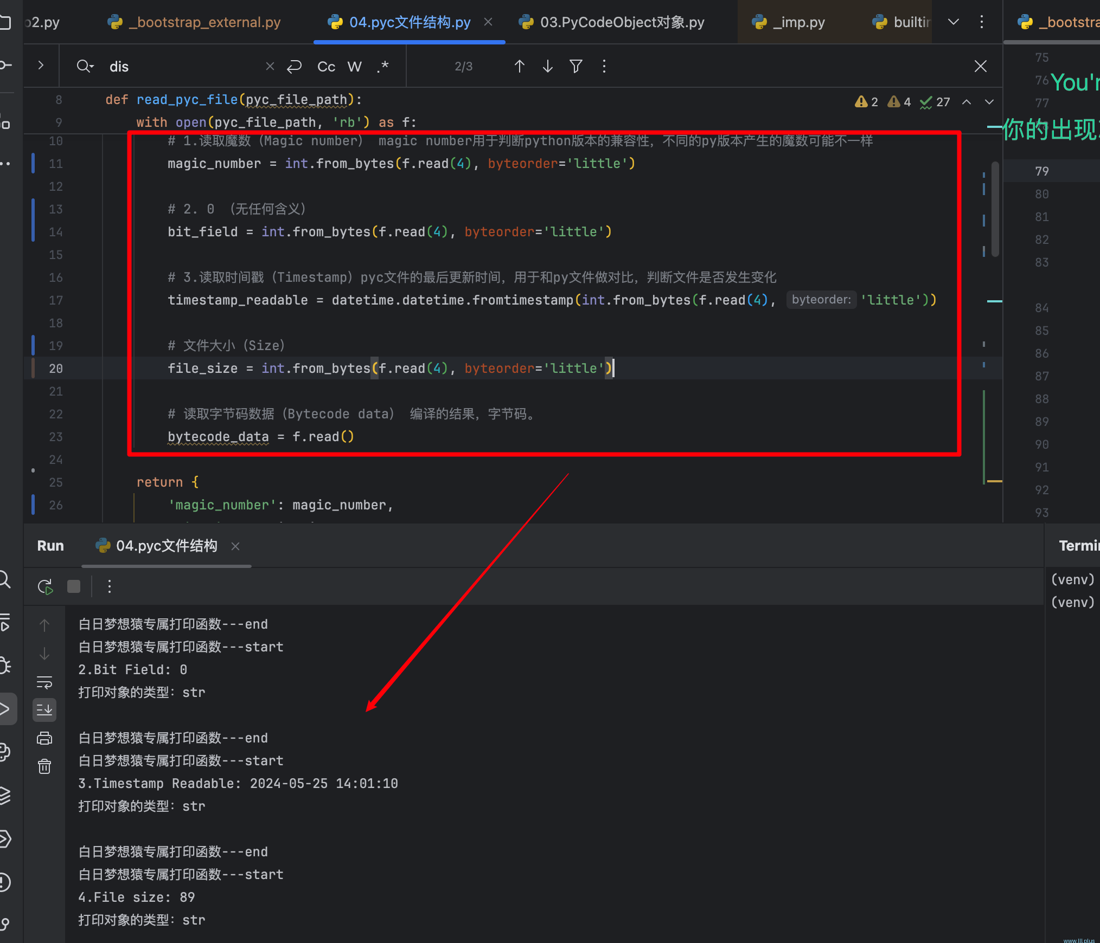Toggle scroll to end of output
Screen dimensions: 1100x943
point(44,709)
